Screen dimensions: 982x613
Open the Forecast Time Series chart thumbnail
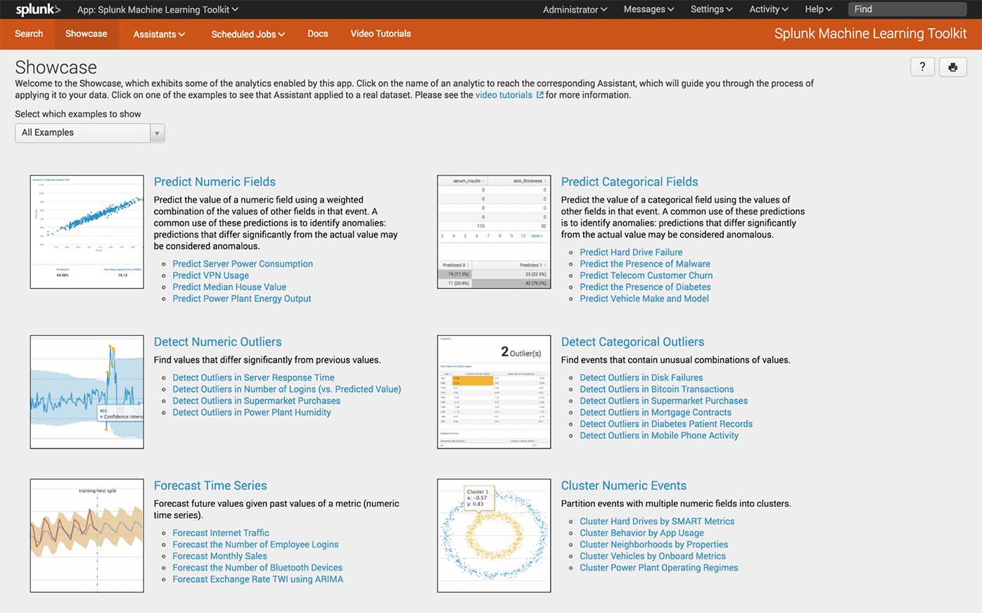(x=87, y=536)
